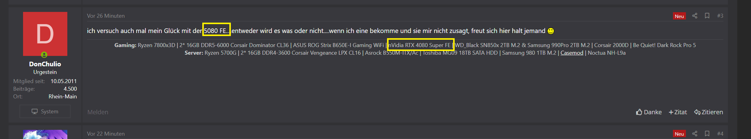Click the smiley emoji in the post
Image resolution: width=751 pixels, height=139 pixels.
(x=551, y=31)
